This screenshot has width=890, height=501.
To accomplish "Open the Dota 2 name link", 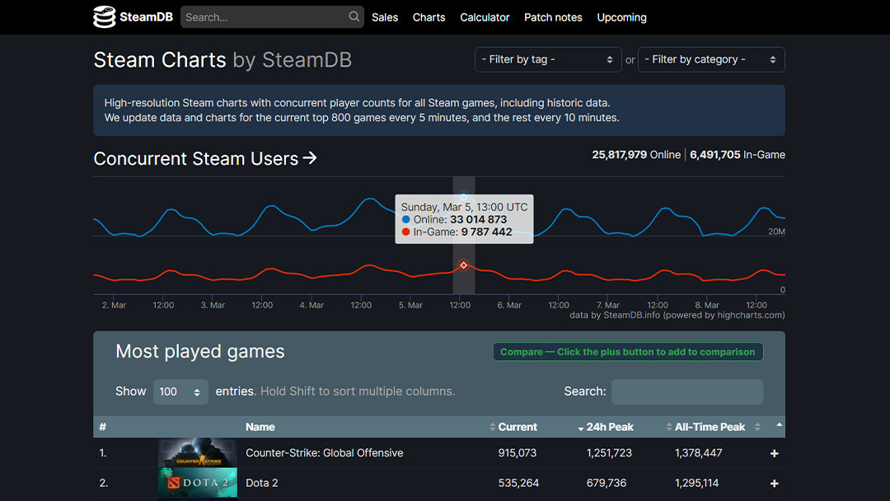I will click(x=261, y=483).
